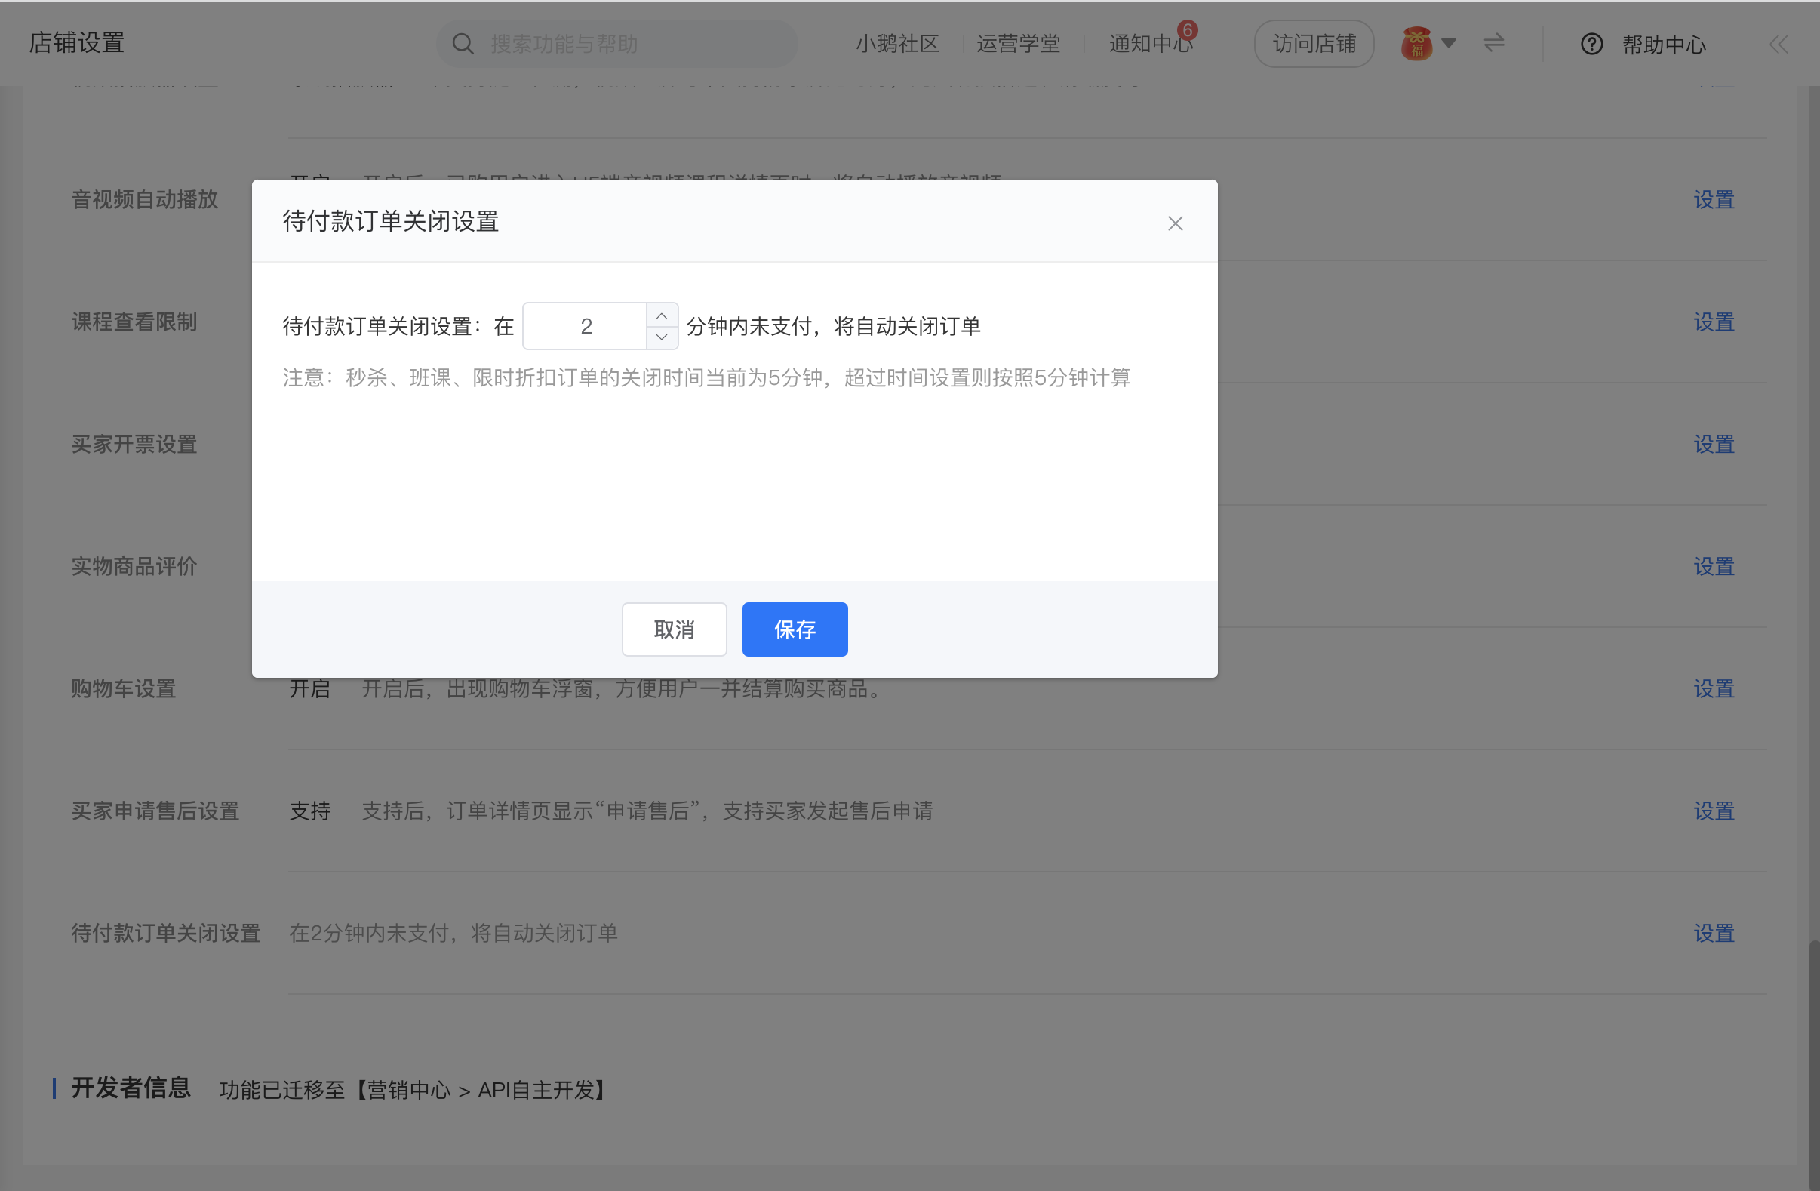This screenshot has height=1191, width=1820.
Task: Click the switch-shop arrows icon
Action: 1493,43
